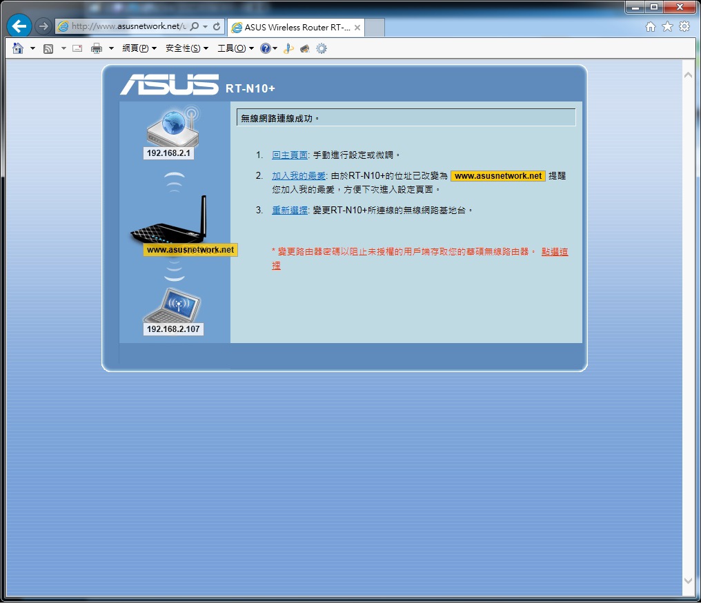
Task: Click the browser forward arrow button
Action: 43,26
